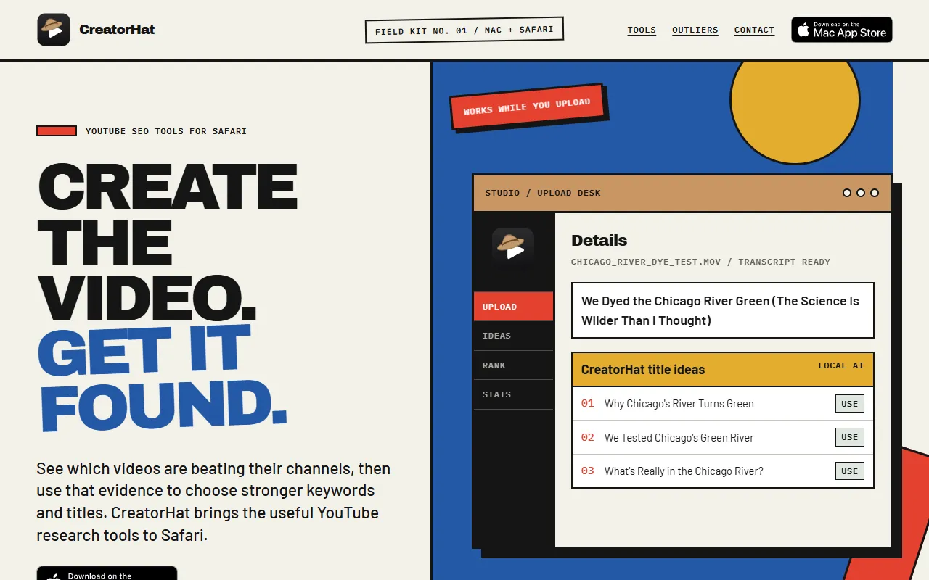Screen dimensions: 929x580
Task: Click the "Studio / Upload Desk" window title
Action: click(543, 193)
